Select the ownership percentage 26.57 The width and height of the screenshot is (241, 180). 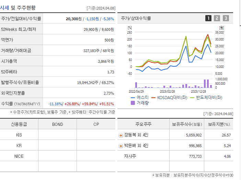click(x=226, y=135)
